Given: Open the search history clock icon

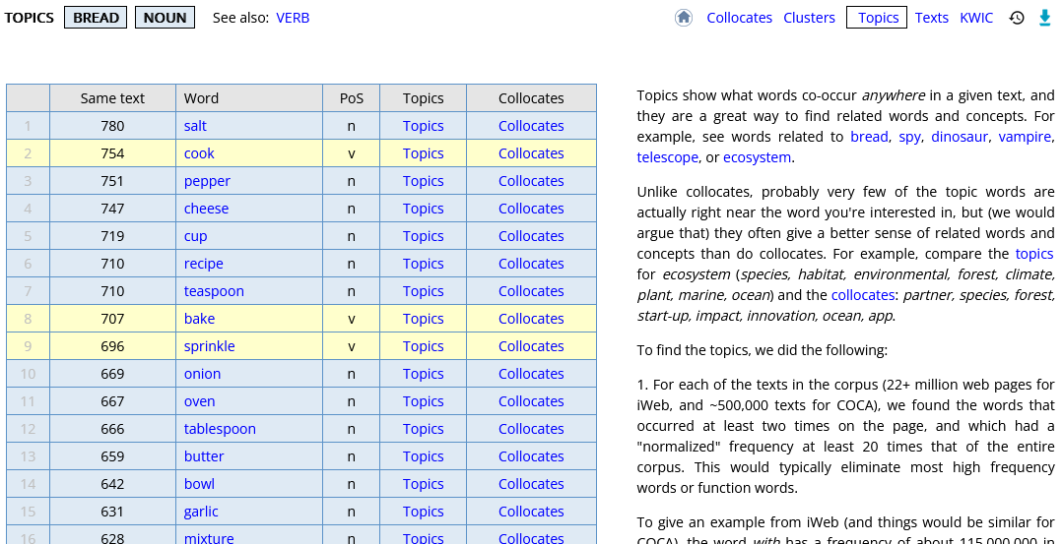Looking at the screenshot, I should pos(1017,18).
